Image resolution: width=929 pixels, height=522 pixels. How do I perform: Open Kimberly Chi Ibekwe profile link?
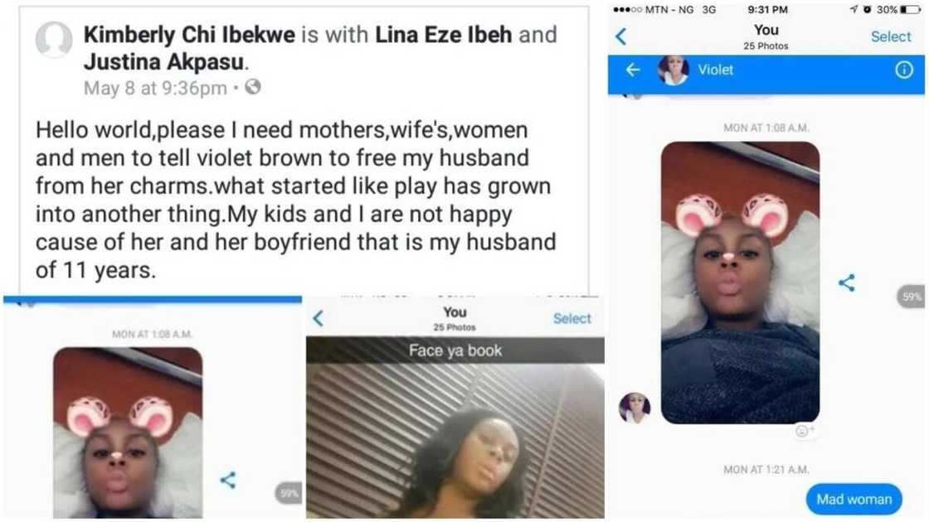coord(189,35)
